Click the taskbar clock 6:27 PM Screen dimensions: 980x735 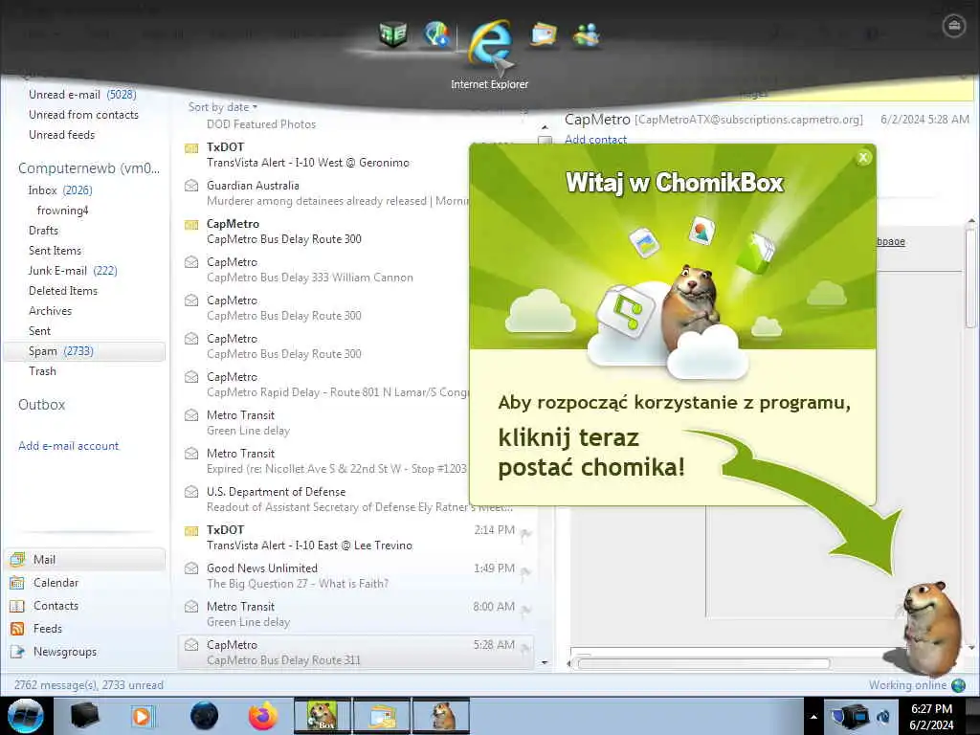[x=931, y=717]
